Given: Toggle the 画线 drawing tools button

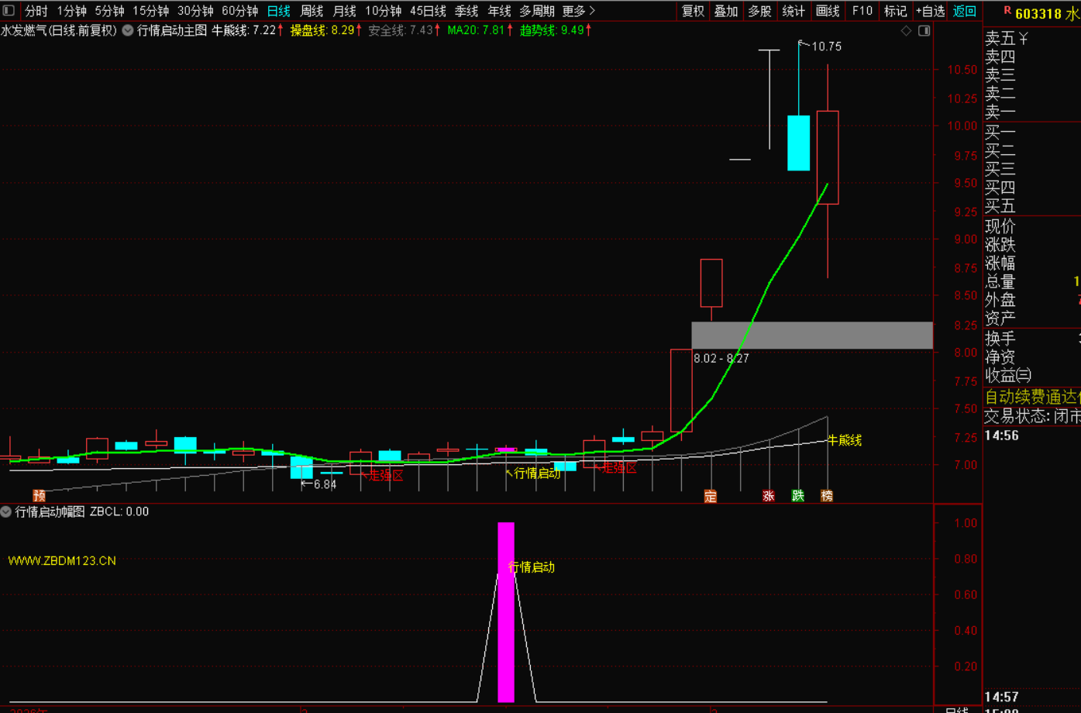Looking at the screenshot, I should click(828, 11).
